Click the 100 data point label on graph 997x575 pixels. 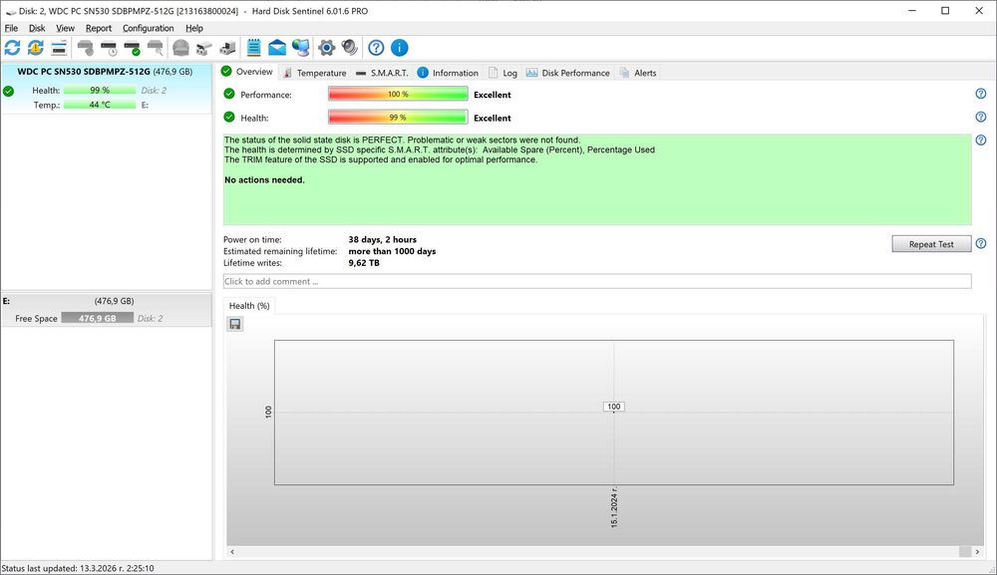[613, 407]
